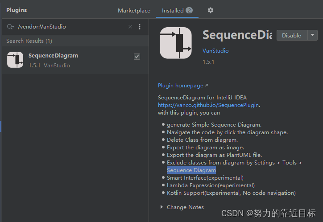Viewport: 323px width, 222px height.
Task: Click 'Delete Class from diagram.' bullet
Action: [202, 140]
